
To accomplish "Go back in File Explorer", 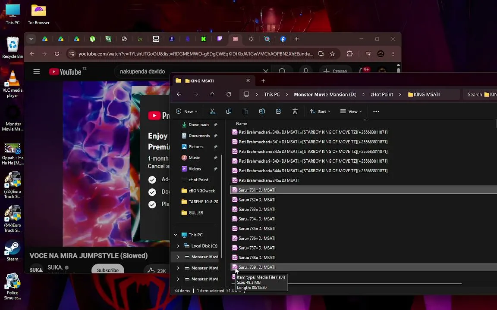I will point(179,94).
